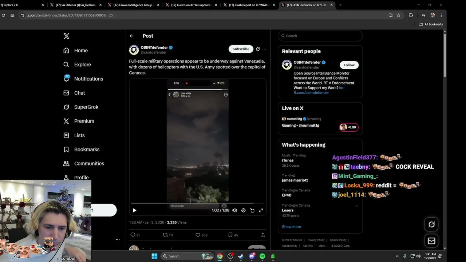The width and height of the screenshot is (466, 262).
Task: Open Accessibility footer link
Action: pos(289,246)
